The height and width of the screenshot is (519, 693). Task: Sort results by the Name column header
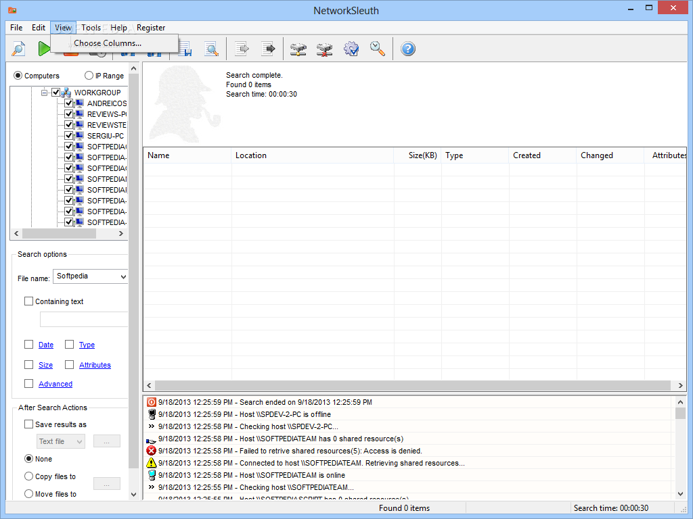point(187,155)
